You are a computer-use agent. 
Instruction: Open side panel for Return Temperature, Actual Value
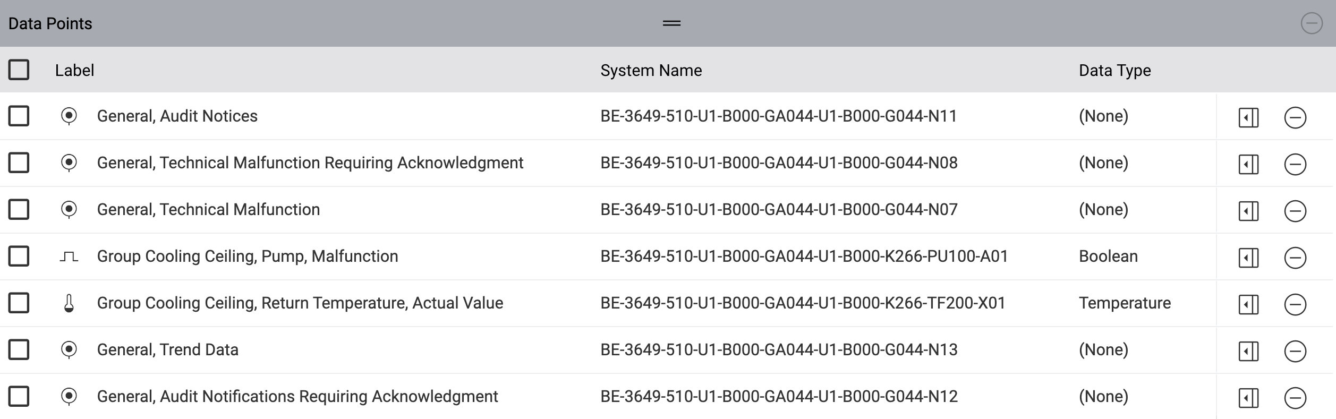pos(1248,304)
